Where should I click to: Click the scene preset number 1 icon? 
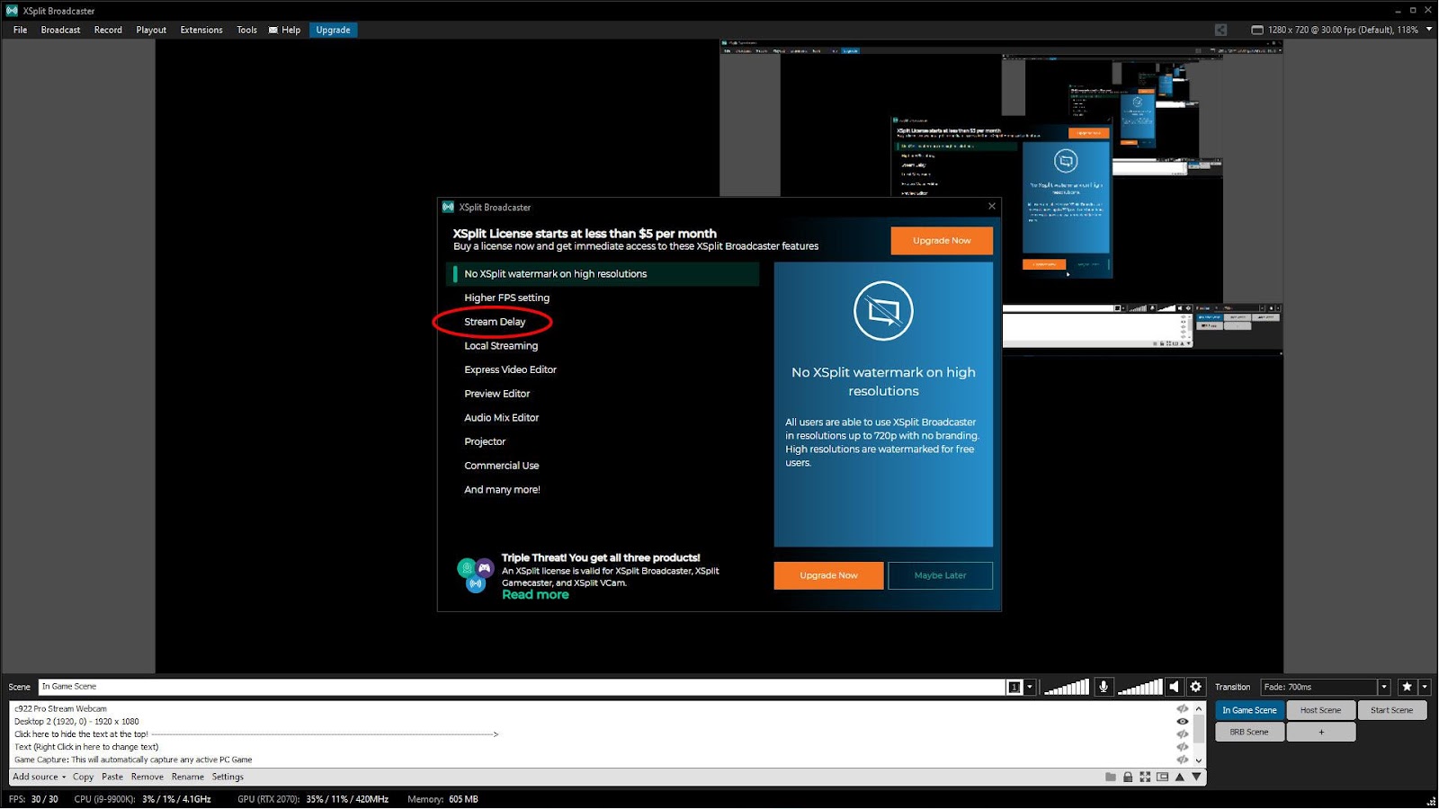1014,687
